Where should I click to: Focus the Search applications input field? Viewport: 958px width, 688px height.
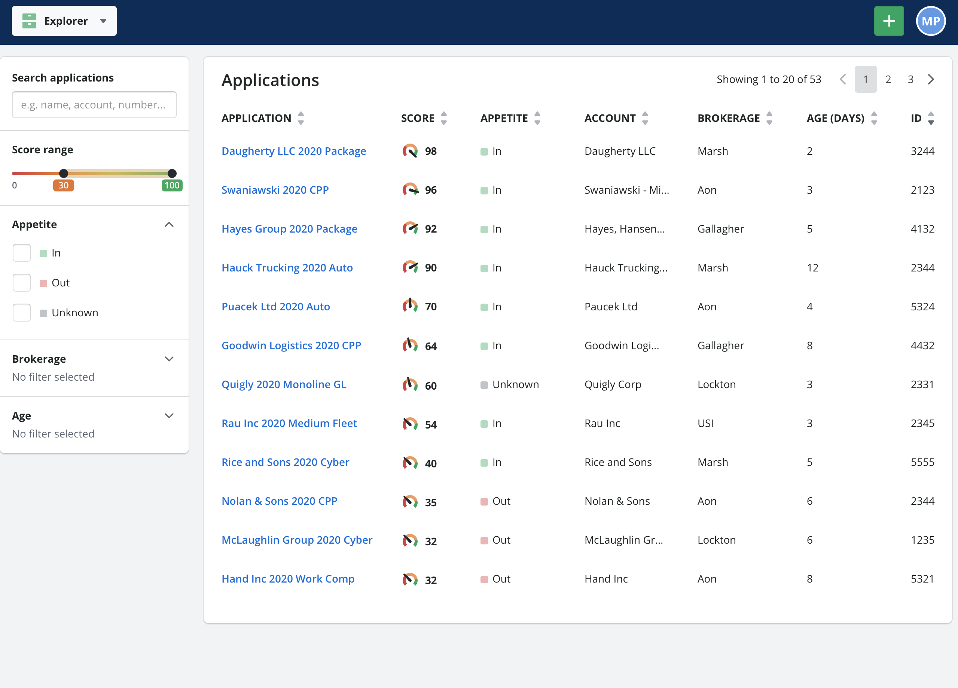click(x=94, y=105)
